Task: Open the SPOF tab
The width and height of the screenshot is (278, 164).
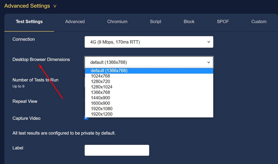Action: [223, 22]
